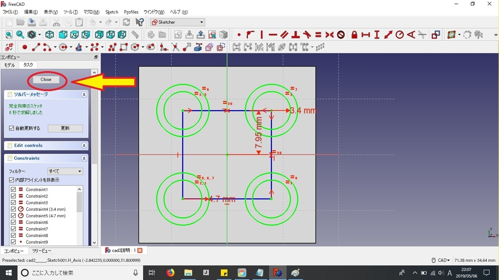Select the slot creation tool
The width and height of the screenshot is (499, 280).
point(151,47)
